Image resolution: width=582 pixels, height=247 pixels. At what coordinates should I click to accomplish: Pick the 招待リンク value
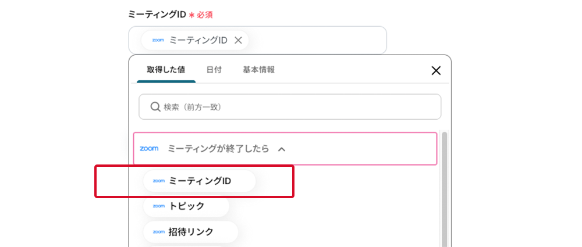pos(191,232)
